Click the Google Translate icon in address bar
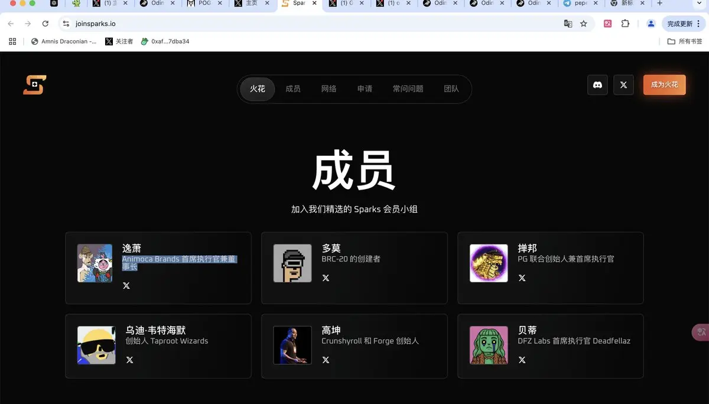This screenshot has height=404, width=709. 568,24
